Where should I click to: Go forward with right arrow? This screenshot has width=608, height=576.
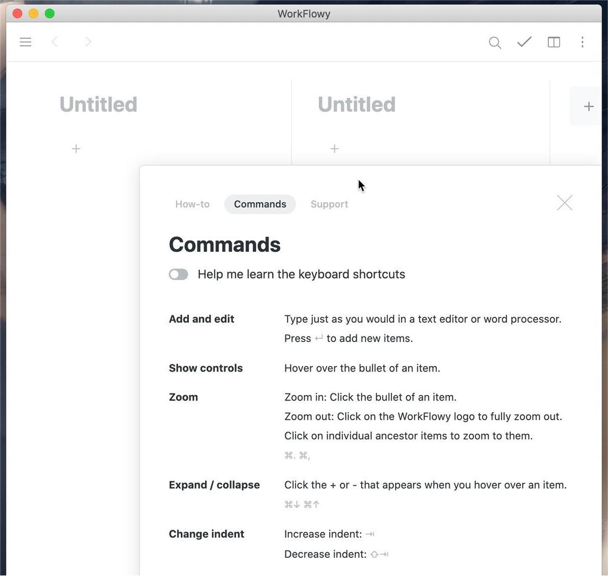(89, 42)
